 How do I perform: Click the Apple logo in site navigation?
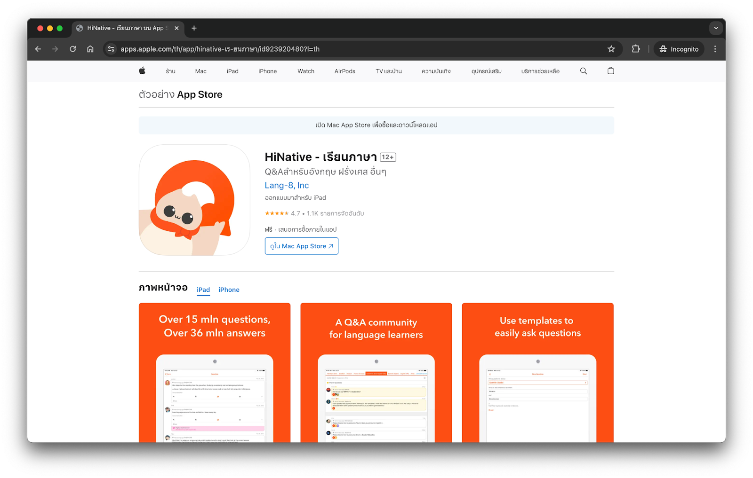click(142, 71)
